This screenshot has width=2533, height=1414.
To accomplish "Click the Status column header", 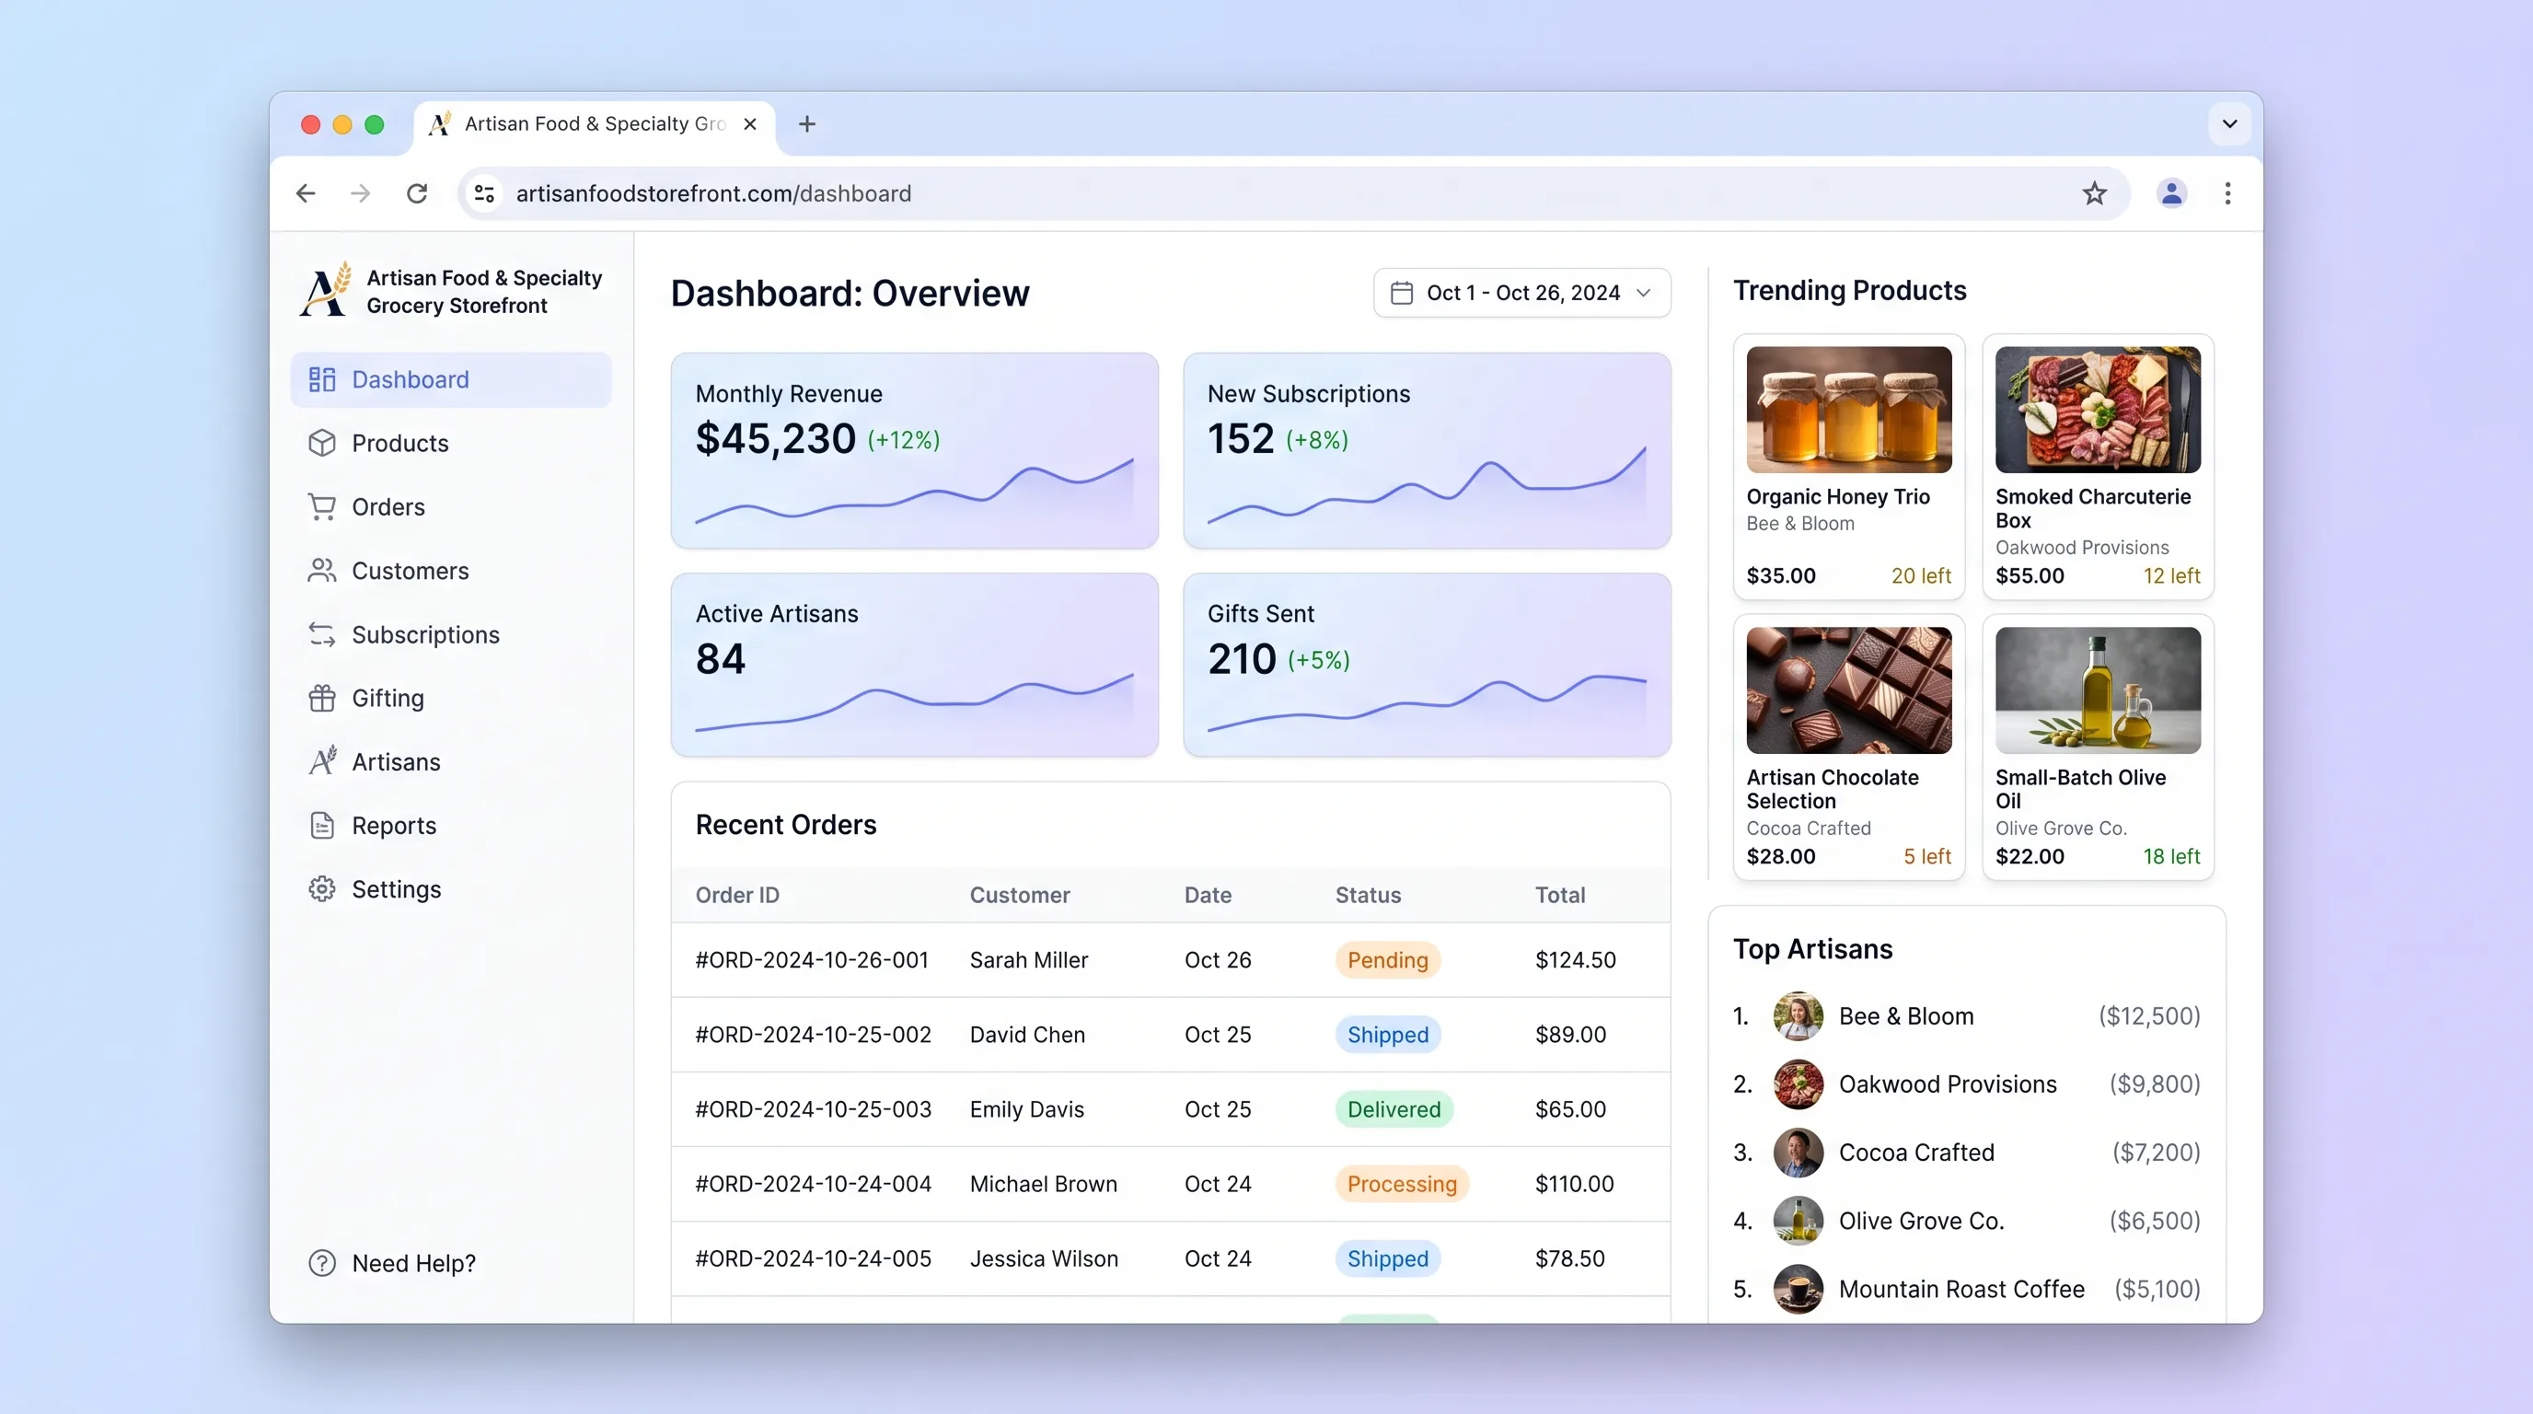I will 1368,895.
